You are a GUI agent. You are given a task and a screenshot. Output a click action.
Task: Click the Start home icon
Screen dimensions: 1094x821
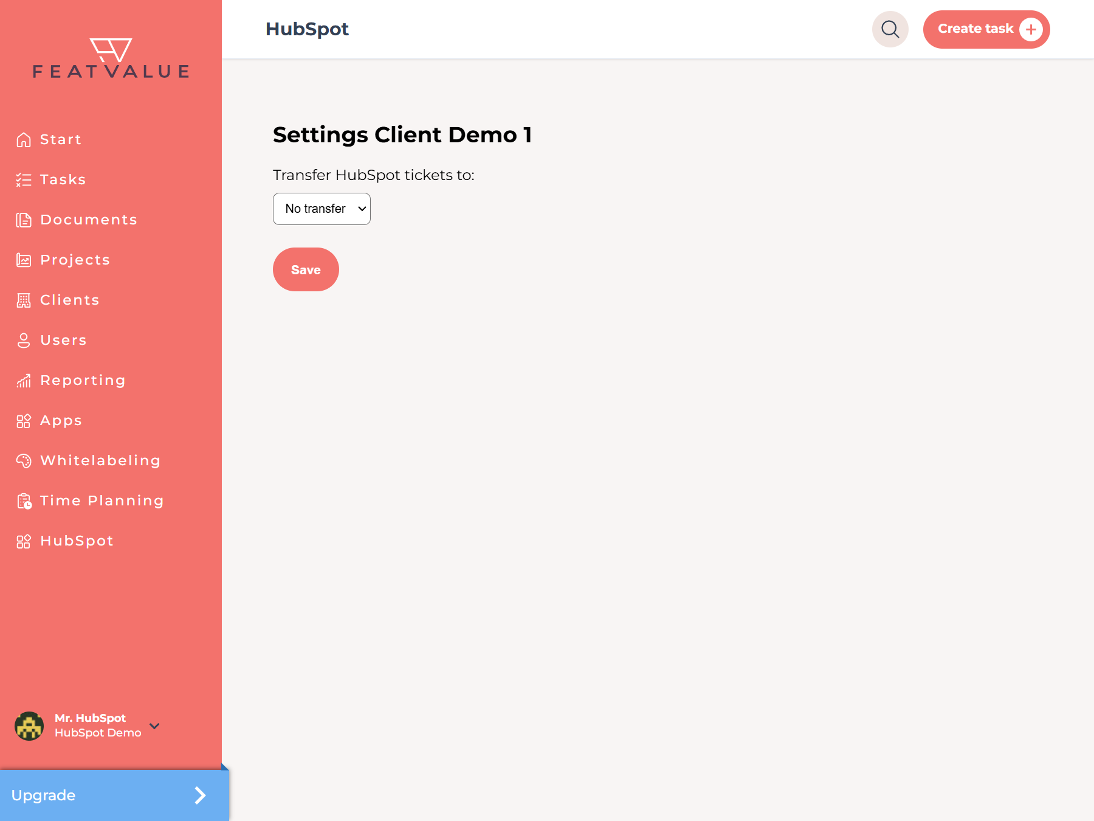24,140
